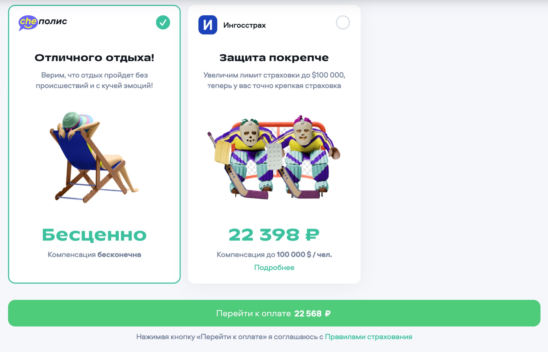548x352 pixels.
Task: Open the Правилами страхования link
Action: [x=369, y=337]
